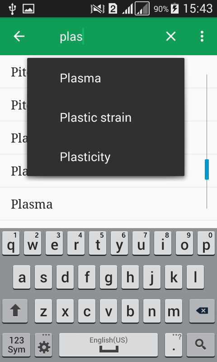Toggle the shift key on the keyboard
The height and width of the screenshot is (362, 217).
15,311
